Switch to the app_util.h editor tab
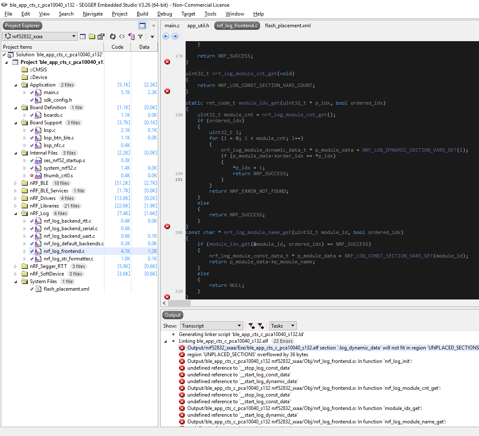 point(198,26)
